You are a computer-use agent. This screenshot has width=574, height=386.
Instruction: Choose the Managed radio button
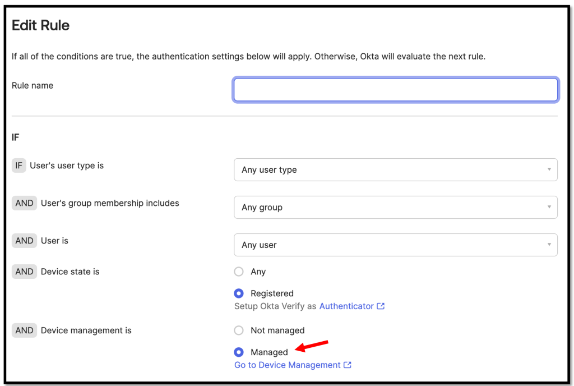(x=239, y=352)
